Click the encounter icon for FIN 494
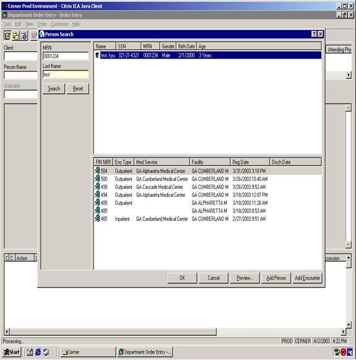The image size is (356, 360). [97, 195]
